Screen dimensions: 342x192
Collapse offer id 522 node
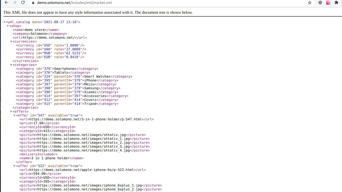point(15,166)
